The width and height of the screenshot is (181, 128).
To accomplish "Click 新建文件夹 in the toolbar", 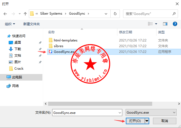I will click(32, 24).
